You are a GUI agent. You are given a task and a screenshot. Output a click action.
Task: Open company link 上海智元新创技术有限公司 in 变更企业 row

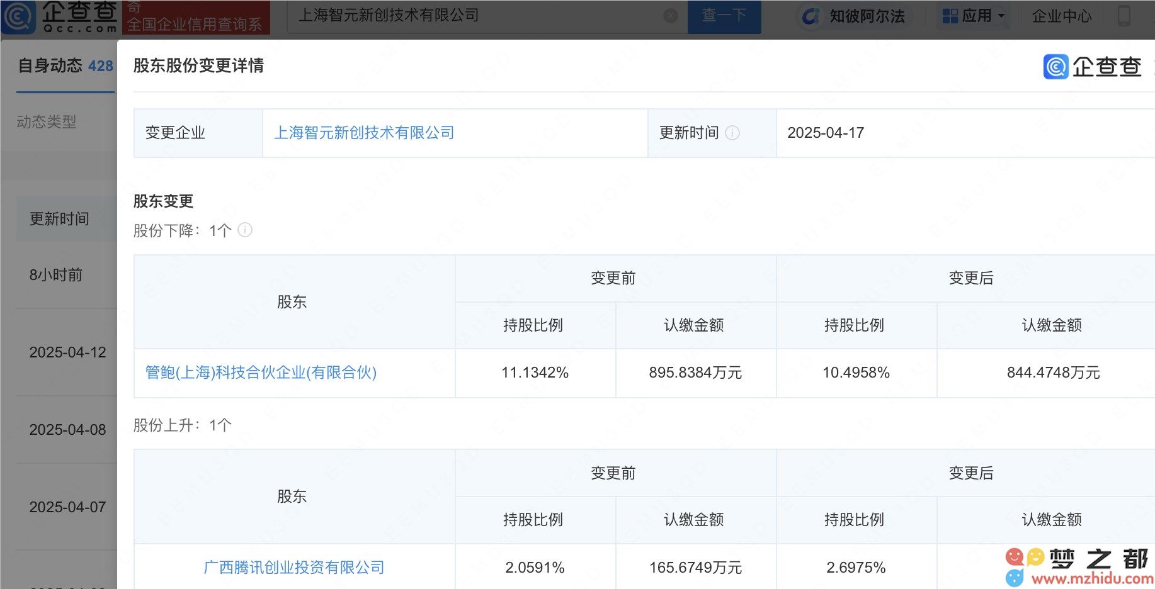pos(364,133)
